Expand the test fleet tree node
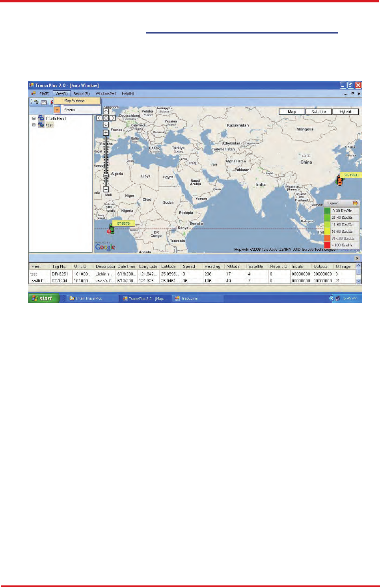The height and width of the screenshot is (587, 380). 34,125
